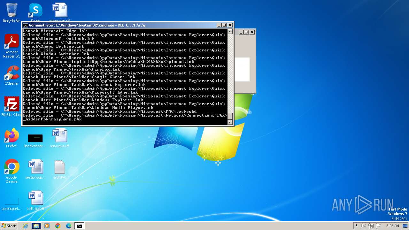Open the Action Center flag icon
The width and height of the screenshot is (409, 230).
pyautogui.click(x=379, y=226)
